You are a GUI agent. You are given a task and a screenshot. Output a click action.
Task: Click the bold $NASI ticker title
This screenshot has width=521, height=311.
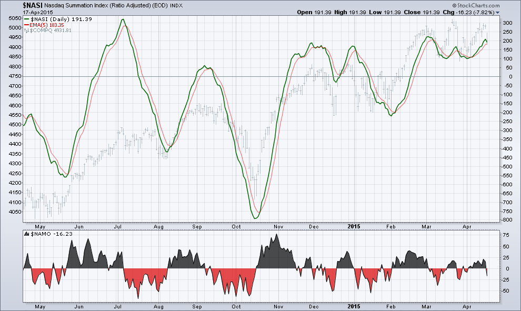click(x=33, y=5)
